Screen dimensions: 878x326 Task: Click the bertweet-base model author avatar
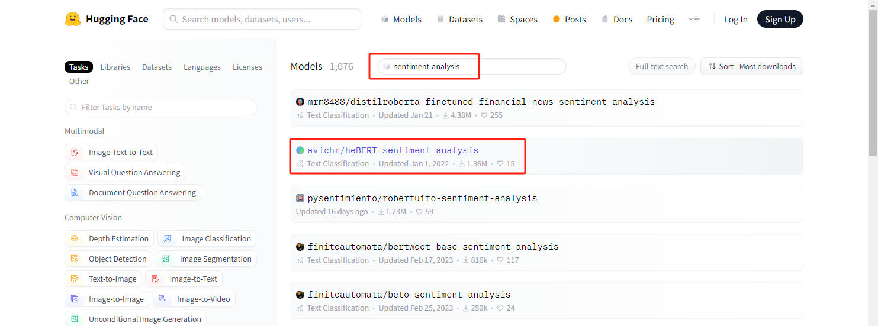click(x=300, y=247)
